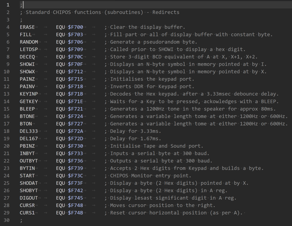
Task: Click the RANDOM subroutine name
Action: point(29,42)
